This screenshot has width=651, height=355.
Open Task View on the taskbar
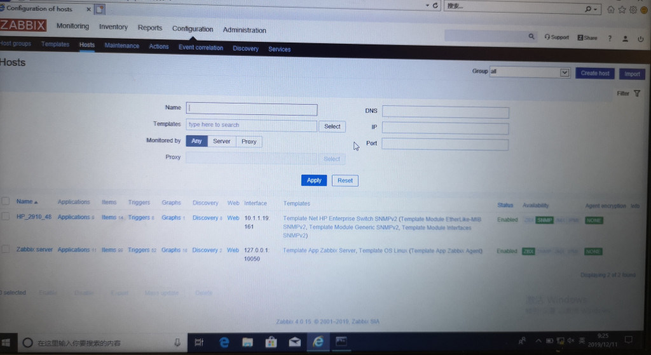click(199, 342)
